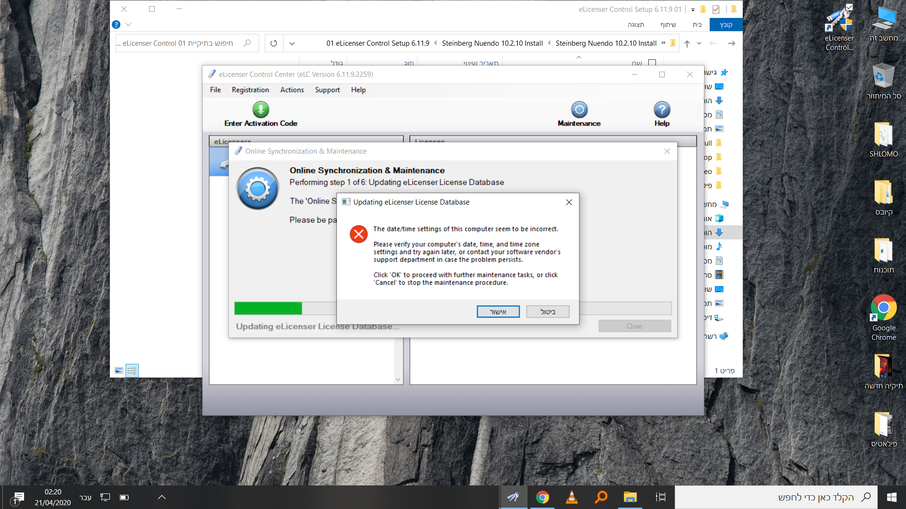906x509 pixels.
Task: Cancel maintenance with the ביטול button
Action: pyautogui.click(x=547, y=312)
